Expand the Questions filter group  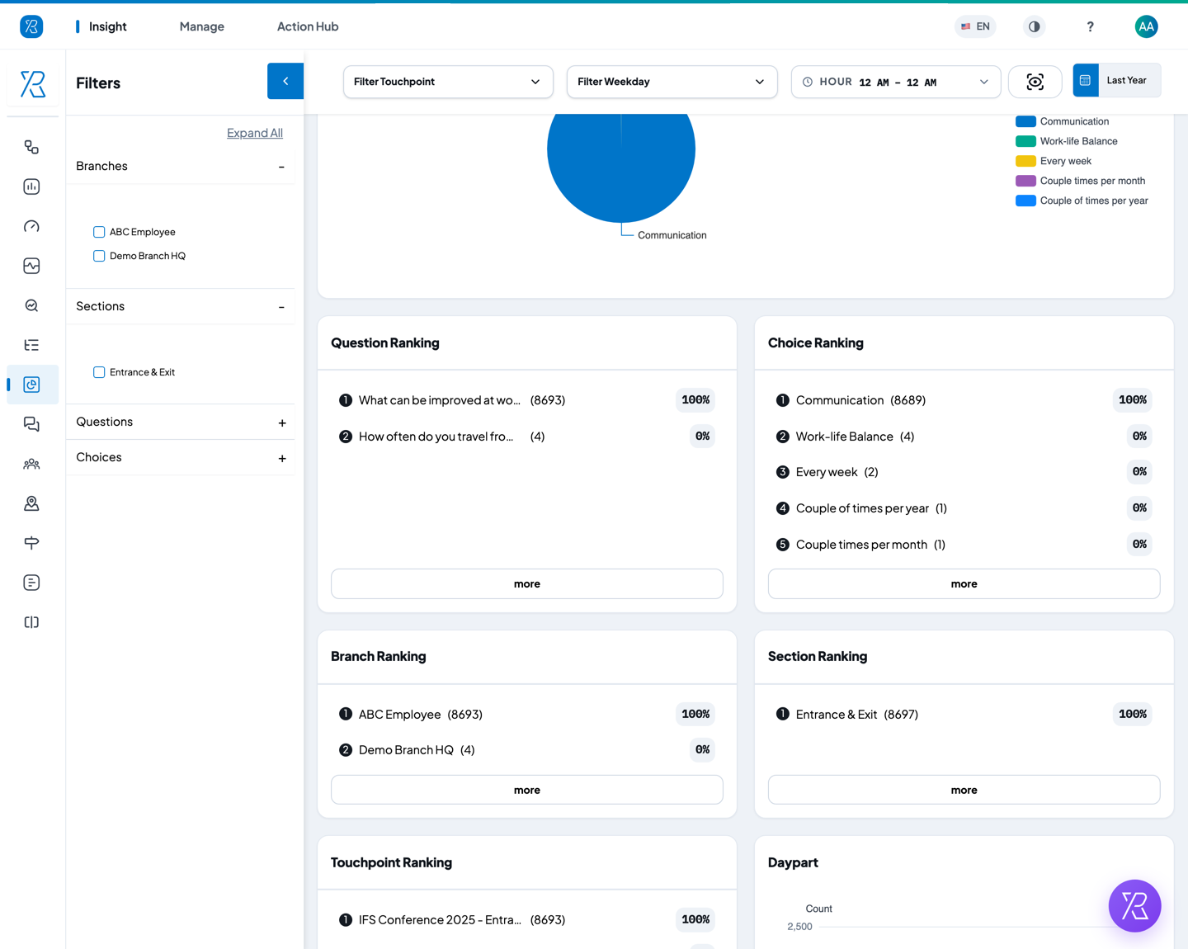click(x=281, y=423)
